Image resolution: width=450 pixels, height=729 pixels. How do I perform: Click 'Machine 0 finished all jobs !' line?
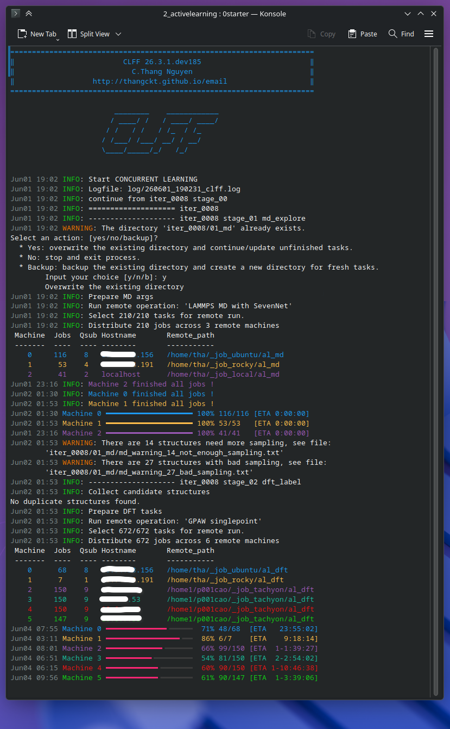(151, 394)
